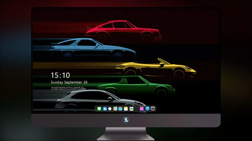Open the Clock app in dock
252x141 pixels.
click(110, 109)
